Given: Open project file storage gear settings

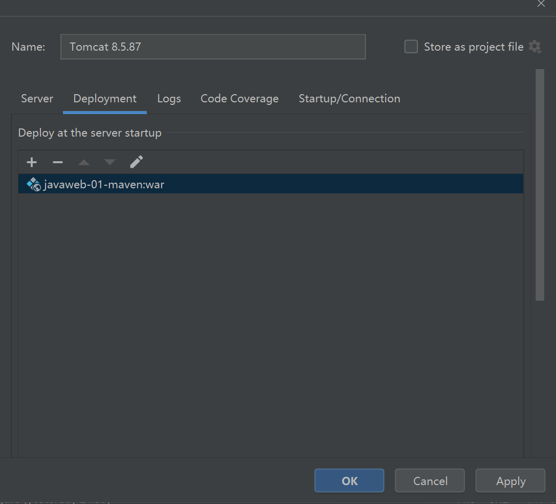Looking at the screenshot, I should [x=535, y=47].
